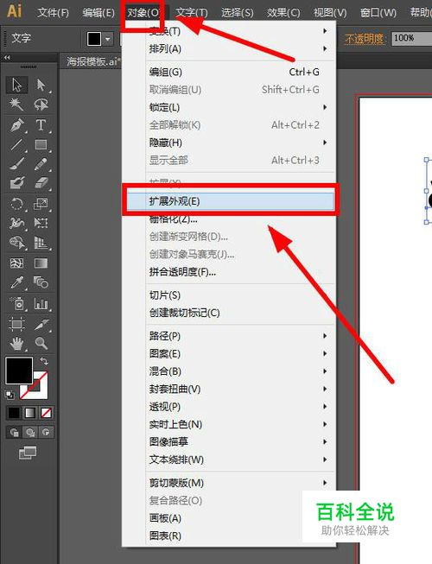Switch to the 海报模板.ai document tab
This screenshot has height=564, width=432.
(x=93, y=62)
